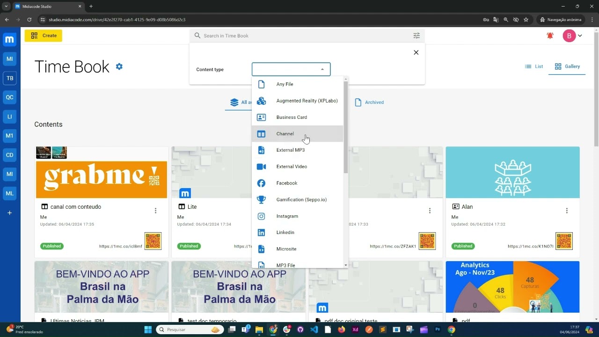
Task: Click the Midiacode logo in sidebar
Action: (x=10, y=40)
